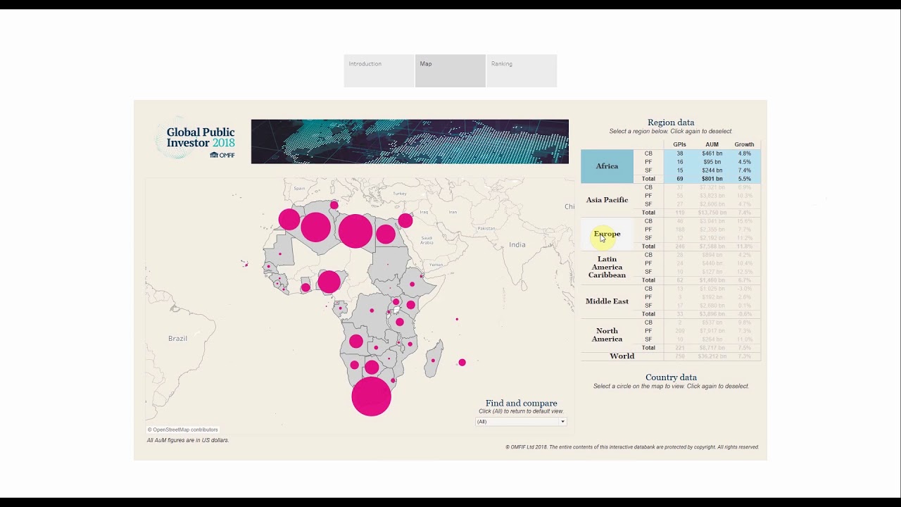Open the Introduction tab

click(x=379, y=70)
